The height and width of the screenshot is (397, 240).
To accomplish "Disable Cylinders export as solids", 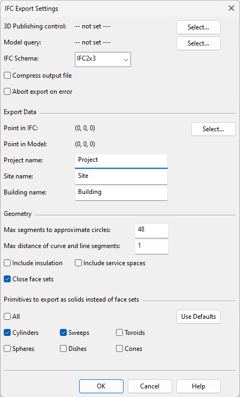I will click(x=7, y=333).
